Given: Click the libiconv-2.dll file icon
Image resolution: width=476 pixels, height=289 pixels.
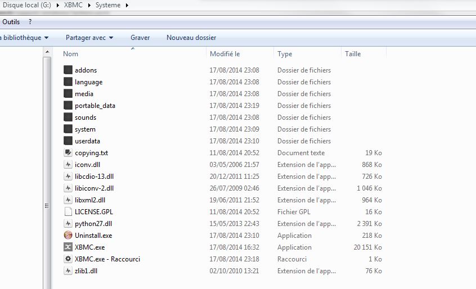Looking at the screenshot, I should [68, 188].
